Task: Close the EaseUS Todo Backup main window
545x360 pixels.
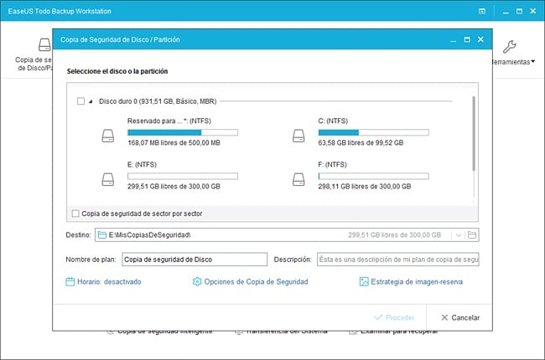Action: tap(532, 11)
